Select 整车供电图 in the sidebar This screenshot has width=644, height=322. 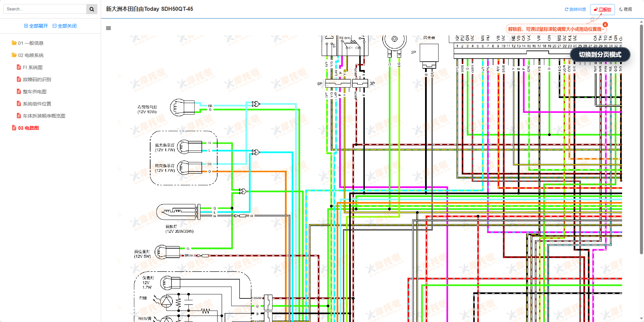point(34,92)
